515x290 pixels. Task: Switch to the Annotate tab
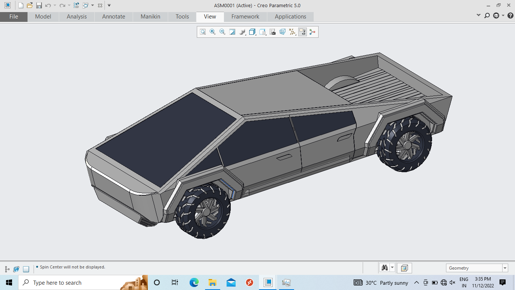(113, 17)
